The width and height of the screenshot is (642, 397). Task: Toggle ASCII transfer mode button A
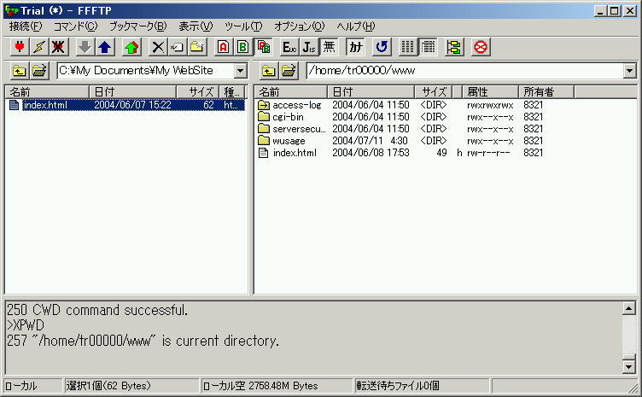pyautogui.click(x=223, y=47)
